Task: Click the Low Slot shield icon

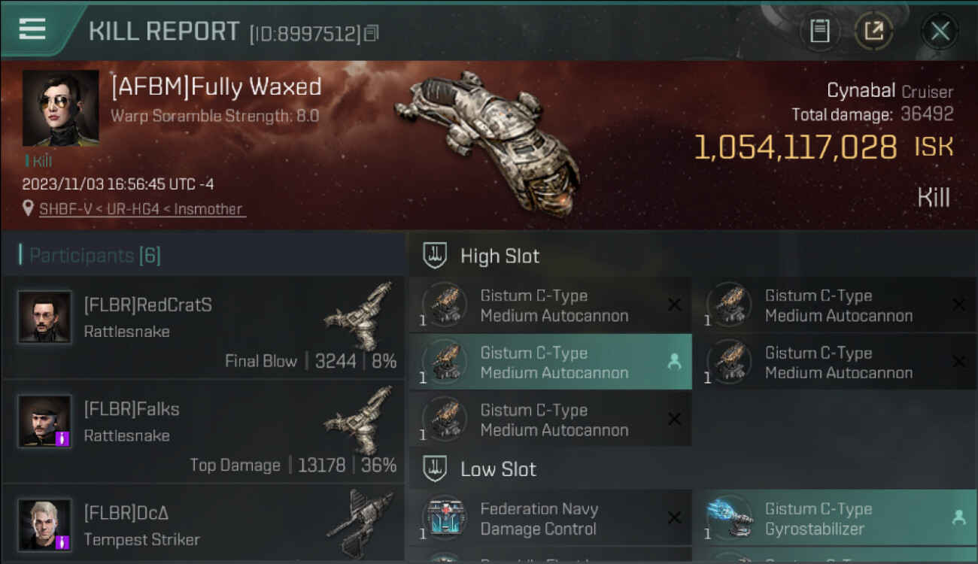Action: coord(435,469)
